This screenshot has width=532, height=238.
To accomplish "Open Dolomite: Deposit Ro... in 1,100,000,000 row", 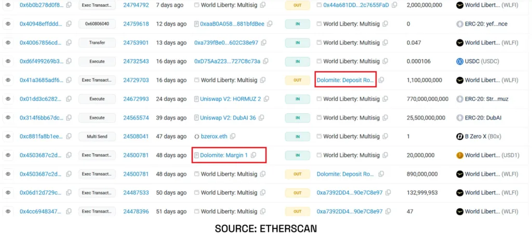I will (345, 80).
